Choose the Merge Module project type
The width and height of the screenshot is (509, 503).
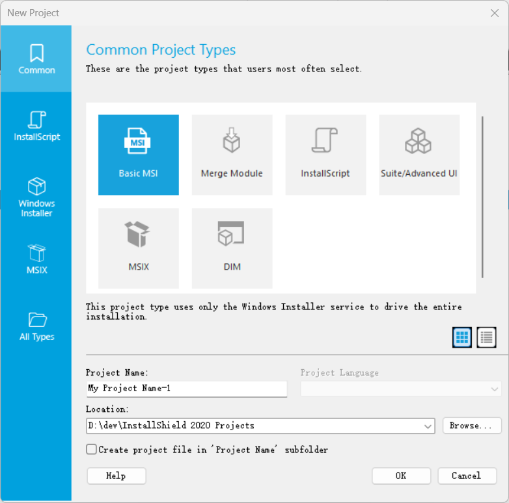pyautogui.click(x=232, y=155)
